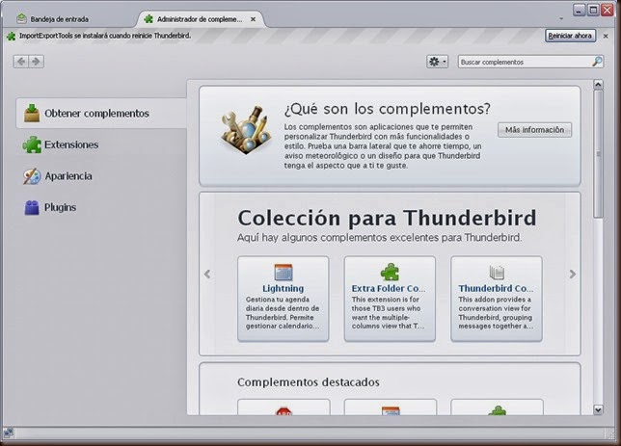Open the Apariencia category
This screenshot has width=621, height=446.
pyautogui.click(x=101, y=176)
